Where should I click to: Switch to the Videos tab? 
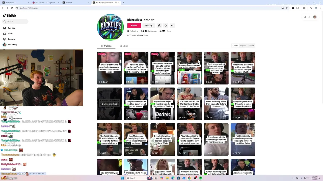click(x=106, y=46)
